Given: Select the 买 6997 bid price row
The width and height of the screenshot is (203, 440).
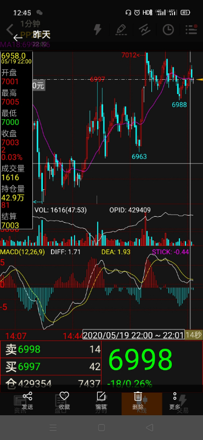Looking at the screenshot, I should [x=50, y=366].
